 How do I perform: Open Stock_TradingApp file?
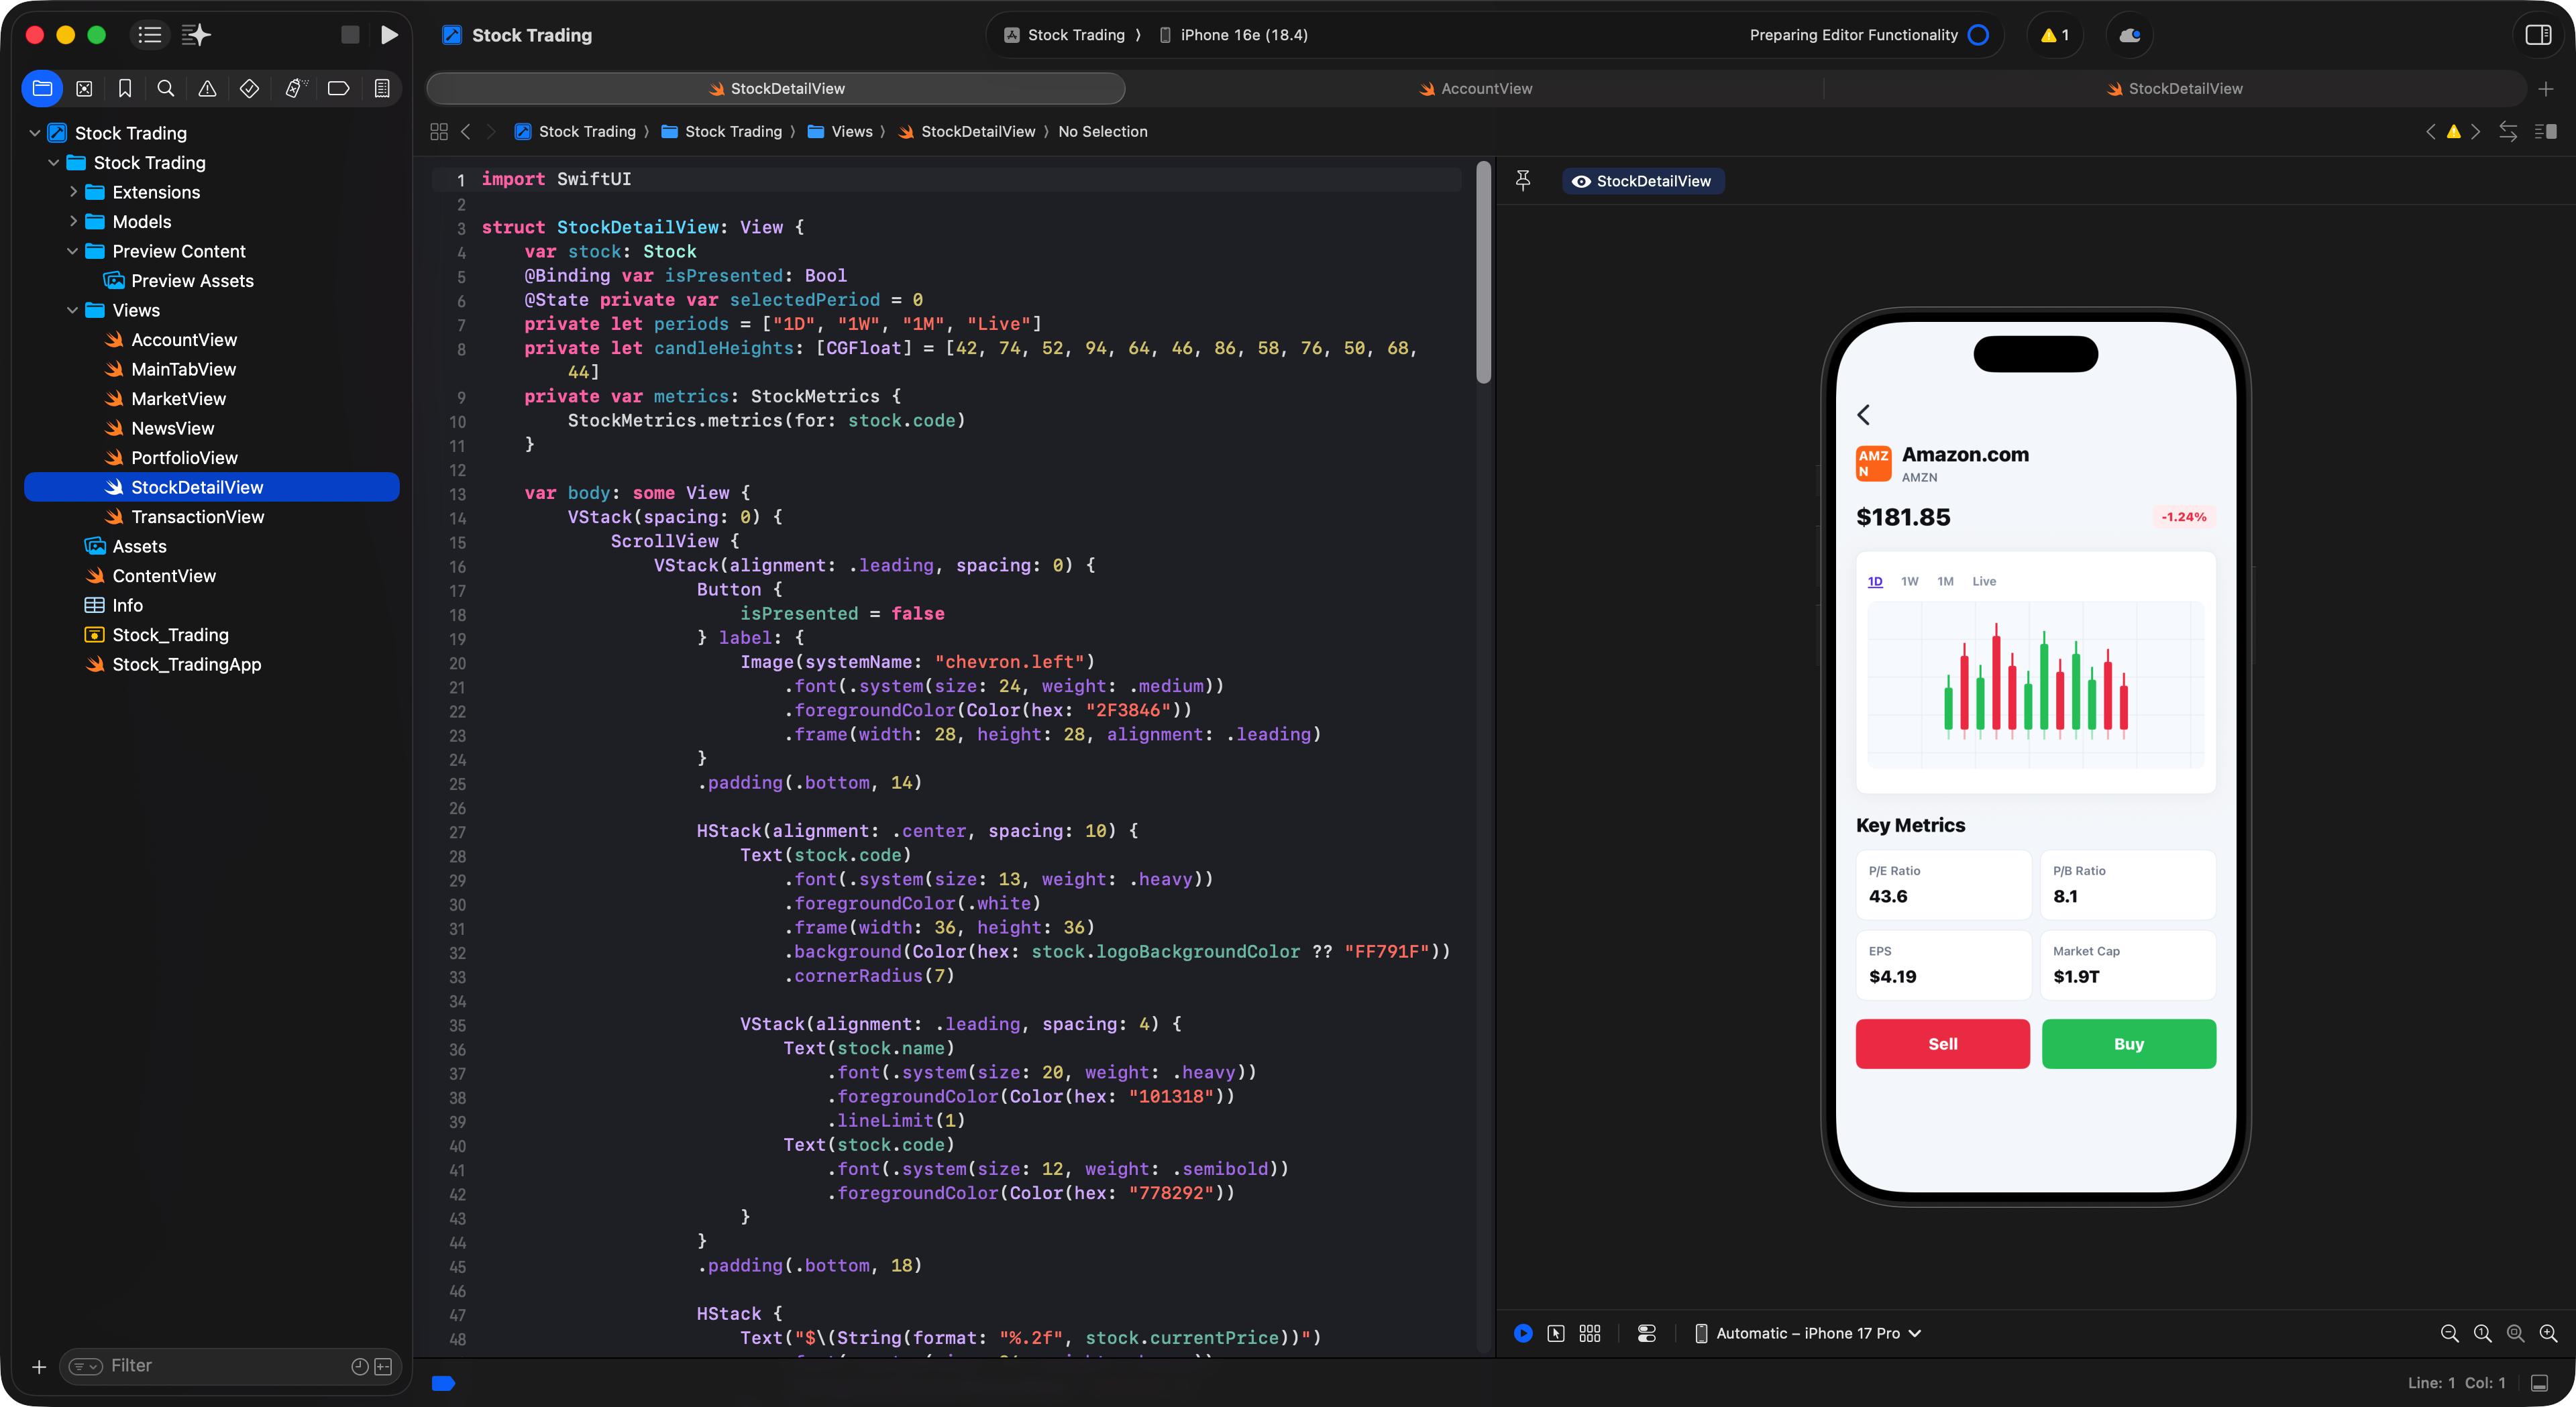(x=186, y=664)
